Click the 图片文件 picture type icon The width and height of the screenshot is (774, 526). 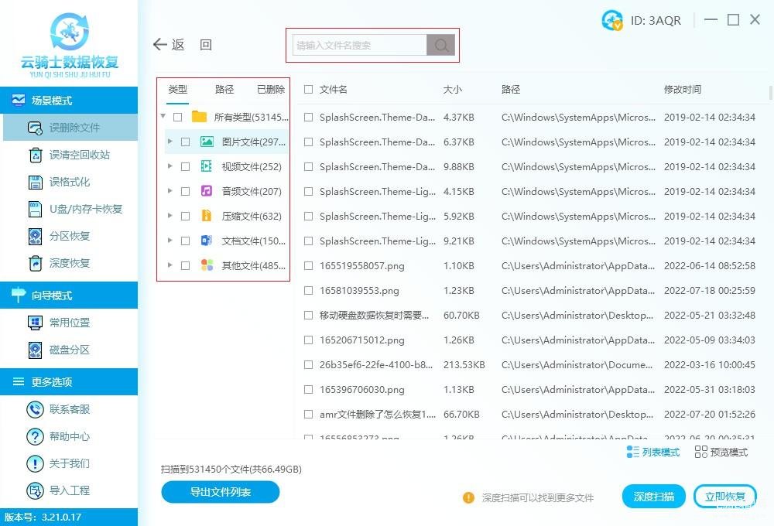tap(207, 142)
